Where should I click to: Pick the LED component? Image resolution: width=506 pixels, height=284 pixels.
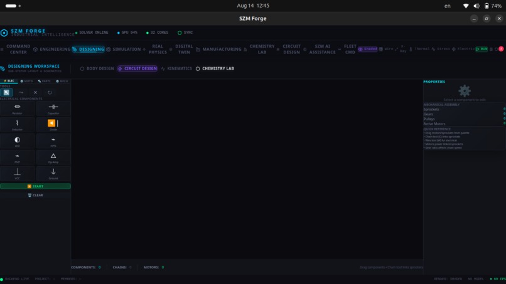tap(18, 141)
